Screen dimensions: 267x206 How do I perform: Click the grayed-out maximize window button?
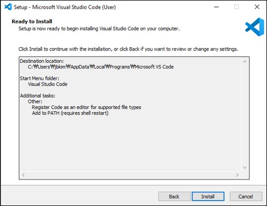click(237, 7)
